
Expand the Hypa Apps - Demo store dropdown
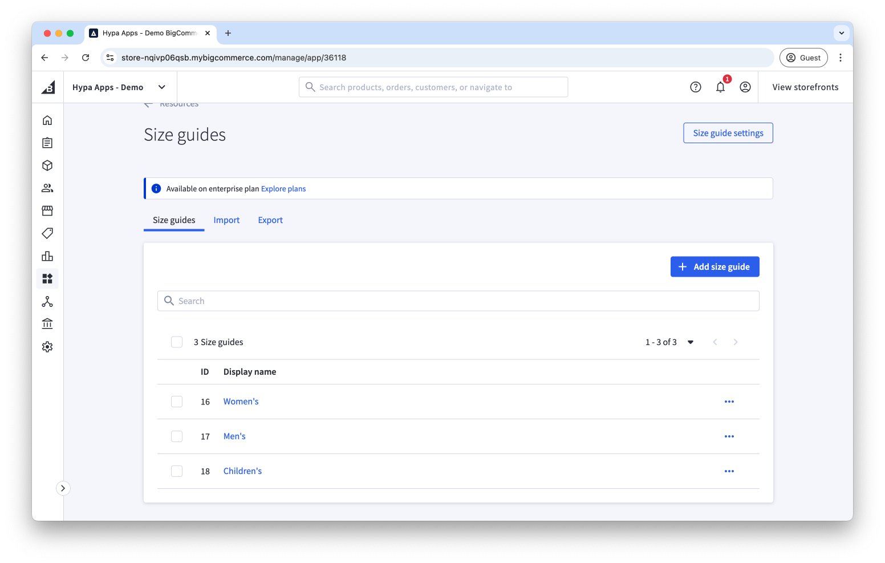click(161, 87)
